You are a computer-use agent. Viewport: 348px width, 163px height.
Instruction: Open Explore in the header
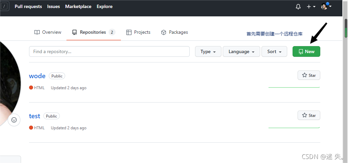105,6
